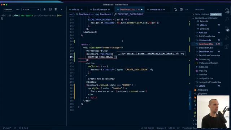Click 'Dashboard.tsx' in the breadcrumb path

pyautogui.click(x=86, y=14)
